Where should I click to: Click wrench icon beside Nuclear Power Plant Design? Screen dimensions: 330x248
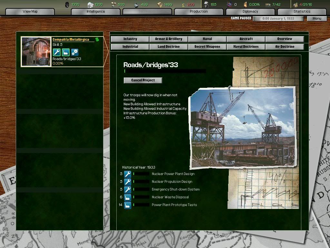tap(128, 174)
